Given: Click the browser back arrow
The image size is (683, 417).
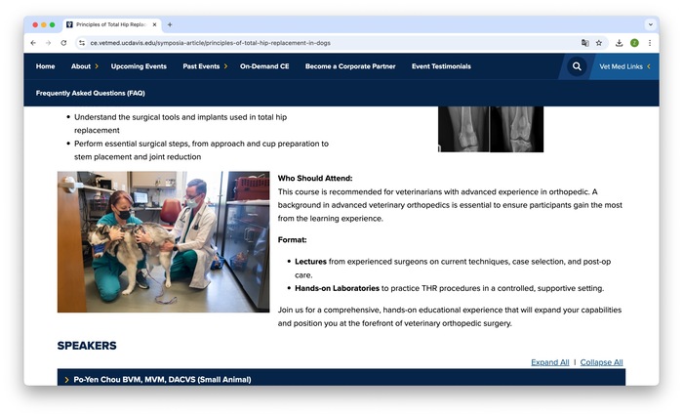Looking at the screenshot, I should (x=33, y=43).
